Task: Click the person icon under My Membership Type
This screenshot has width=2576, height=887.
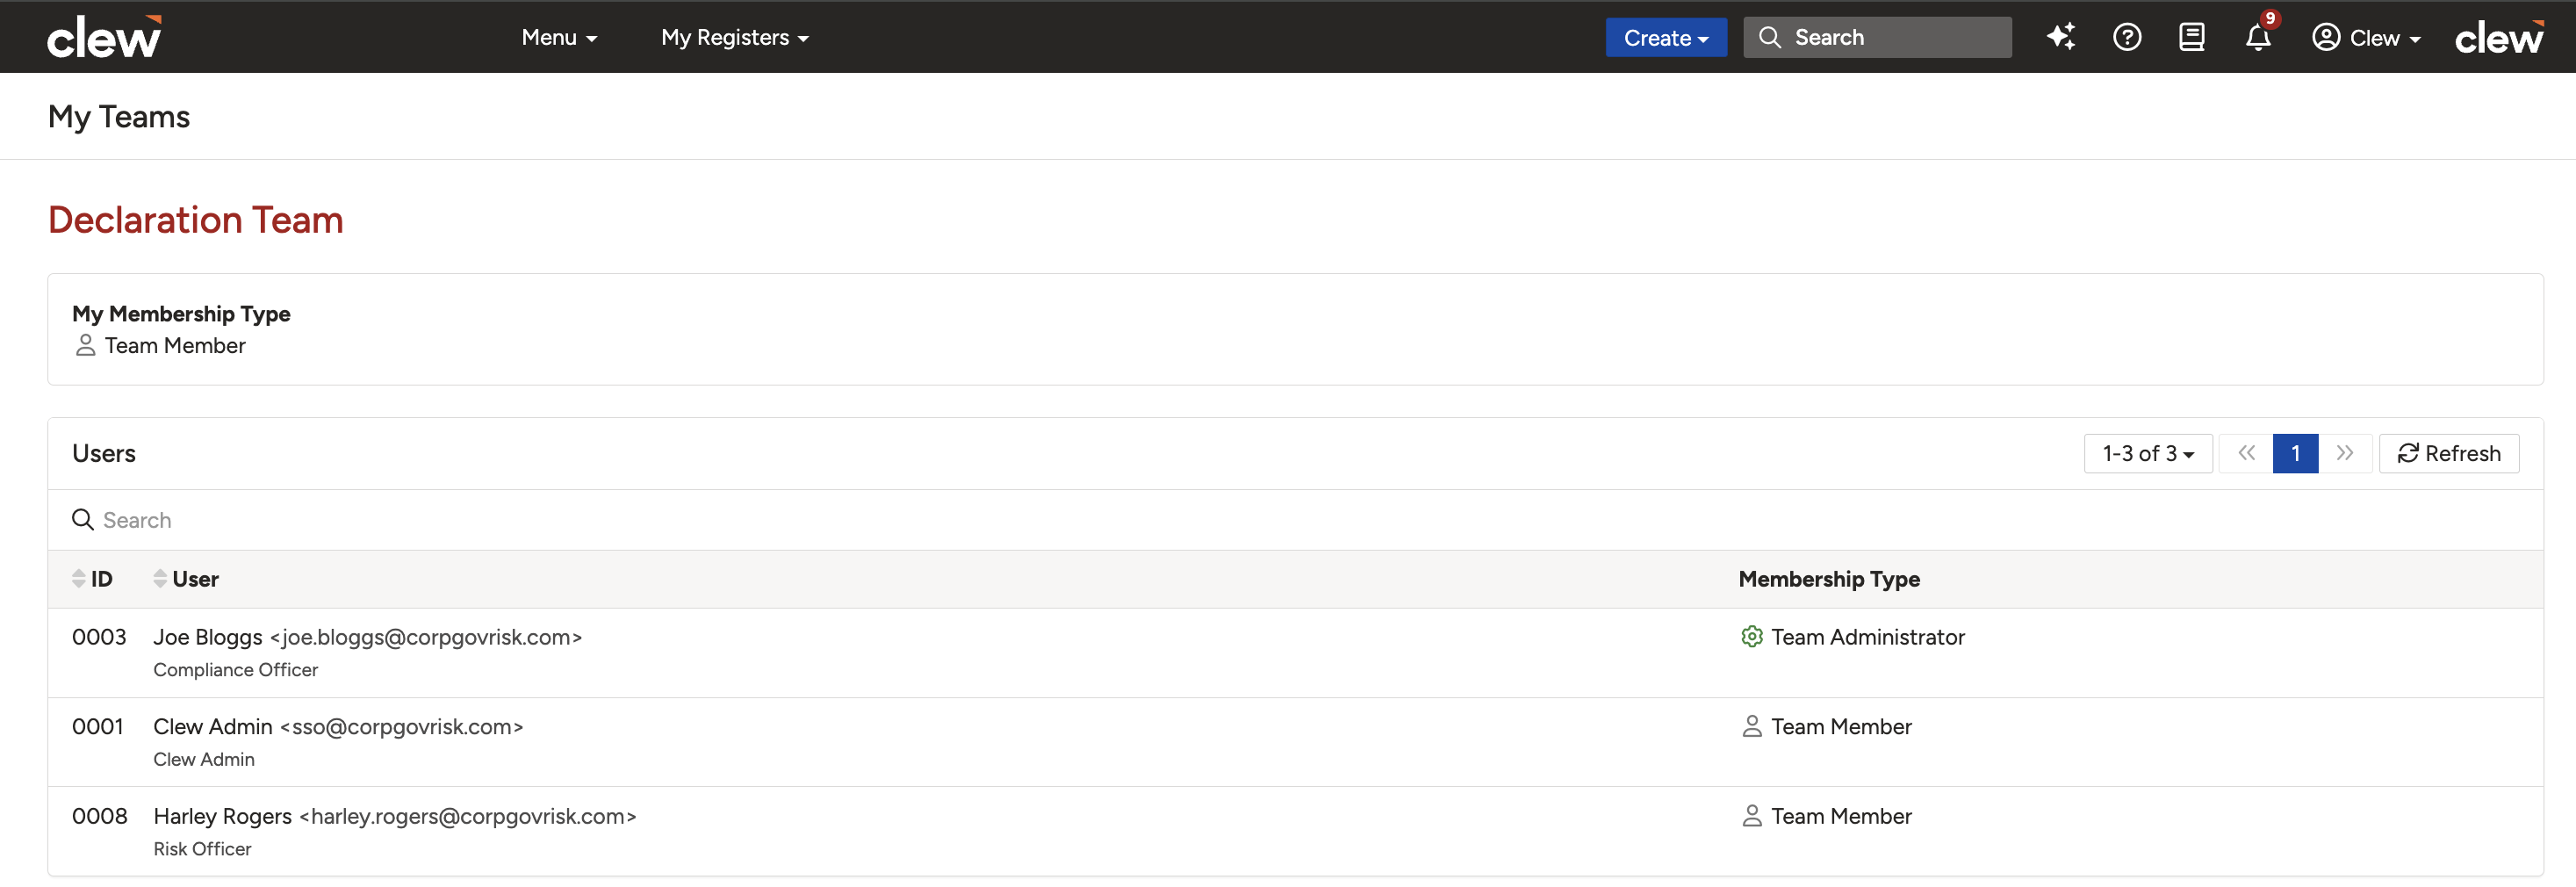Action: [86, 346]
